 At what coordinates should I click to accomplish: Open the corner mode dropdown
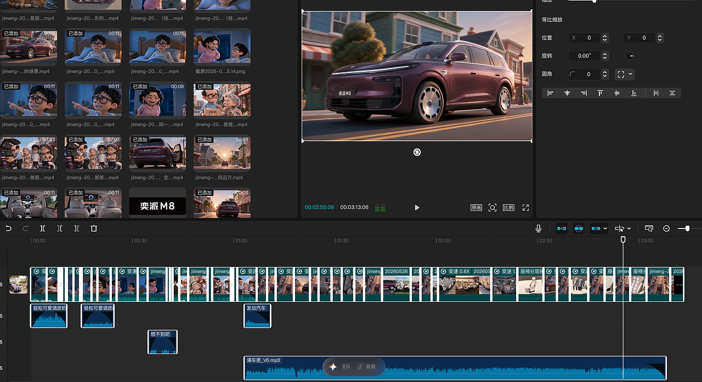pyautogui.click(x=625, y=74)
